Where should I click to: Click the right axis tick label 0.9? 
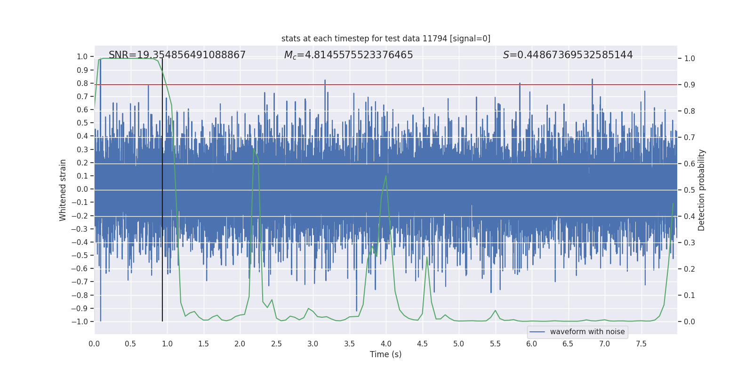pyautogui.click(x=689, y=85)
